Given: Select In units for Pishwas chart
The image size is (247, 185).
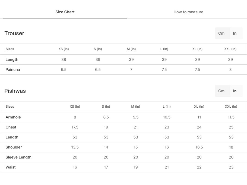Looking at the screenshot, I should pyautogui.click(x=235, y=91).
